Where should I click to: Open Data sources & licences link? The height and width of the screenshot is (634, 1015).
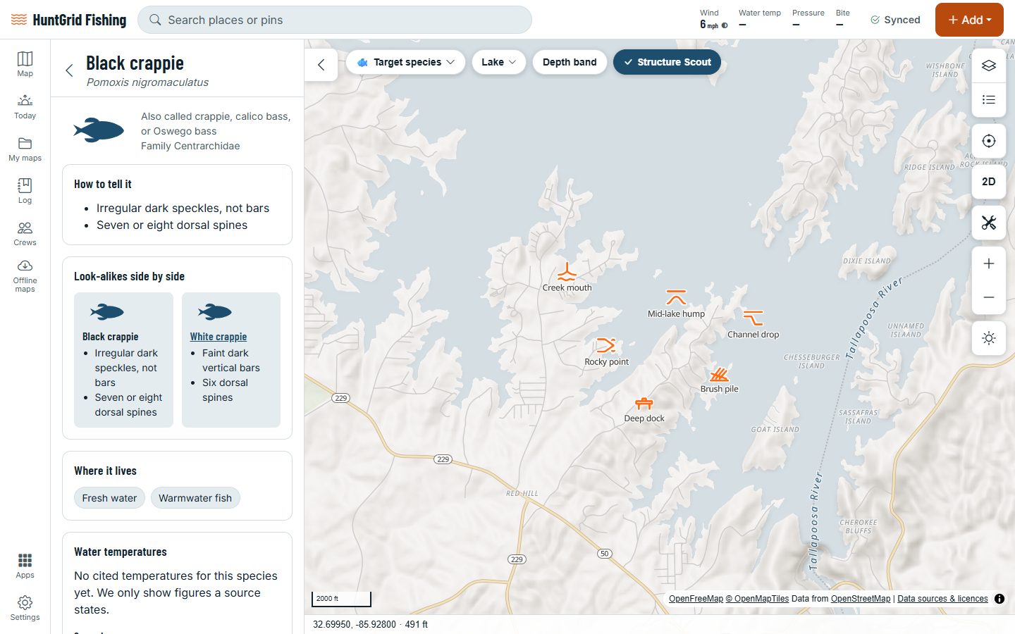tap(942, 599)
